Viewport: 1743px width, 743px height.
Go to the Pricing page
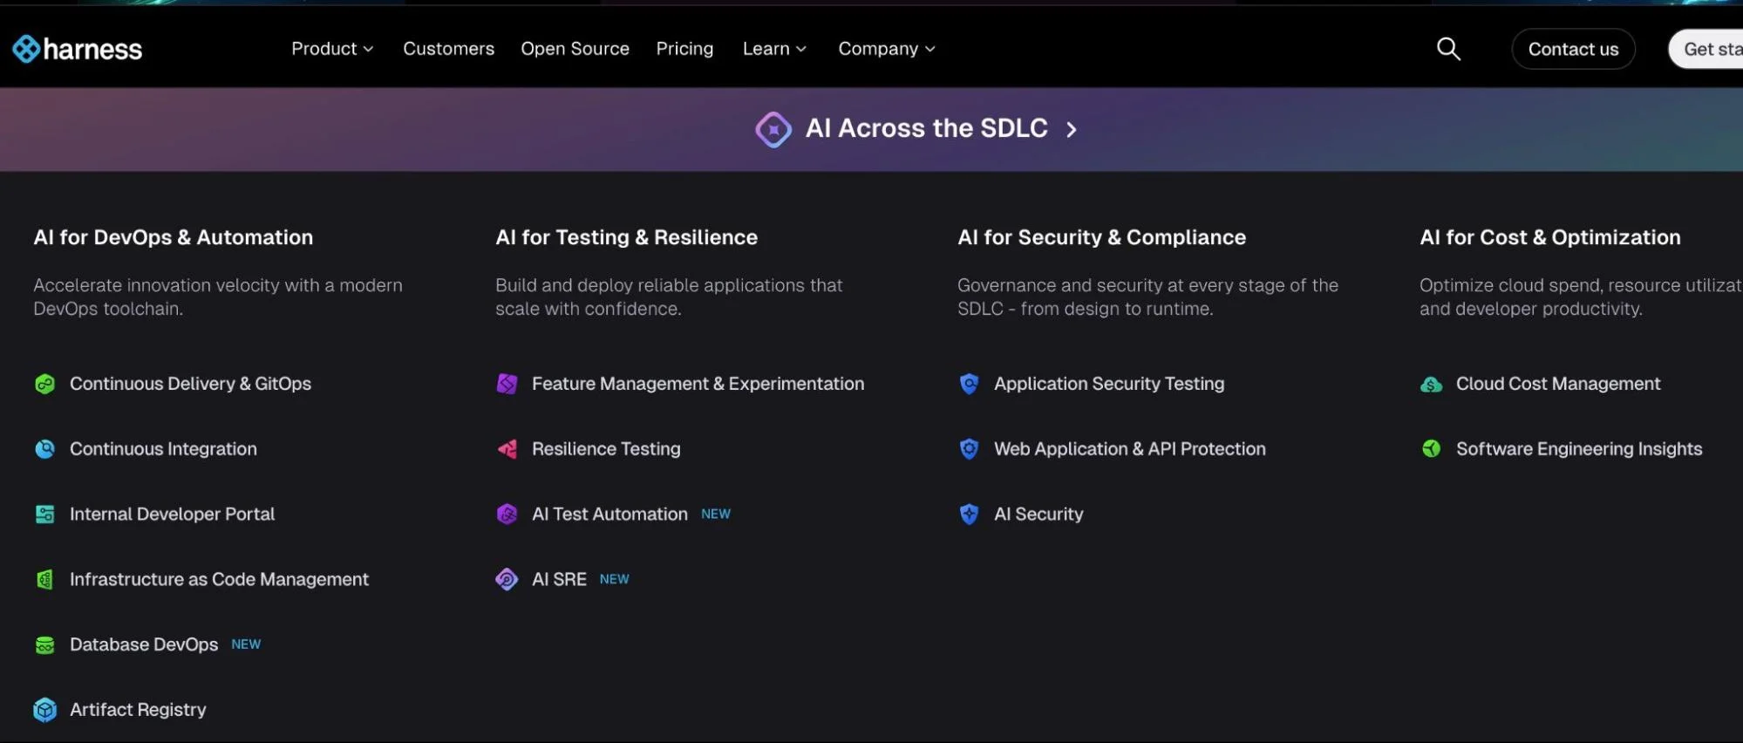tap(684, 49)
